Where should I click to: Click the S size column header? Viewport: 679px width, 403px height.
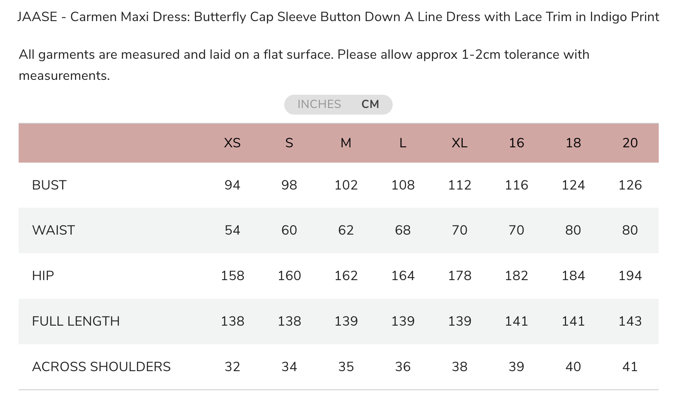289,143
